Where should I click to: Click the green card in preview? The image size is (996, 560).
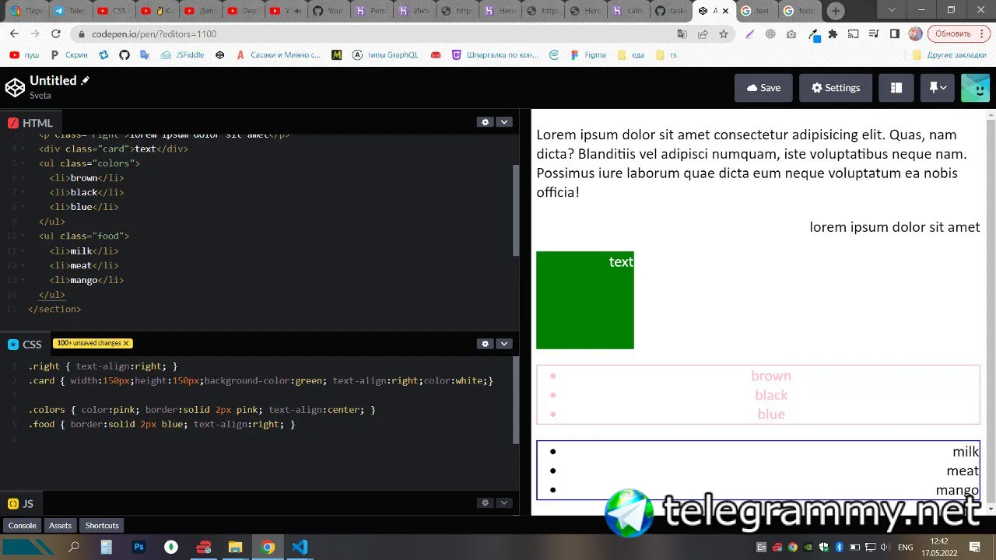click(585, 300)
